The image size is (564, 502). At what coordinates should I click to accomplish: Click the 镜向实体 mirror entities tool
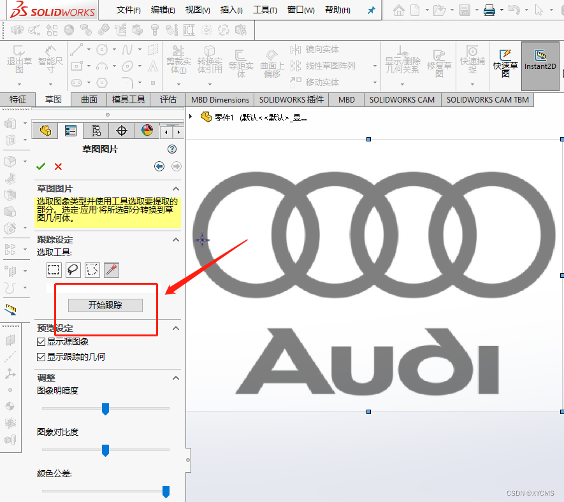pos(315,49)
